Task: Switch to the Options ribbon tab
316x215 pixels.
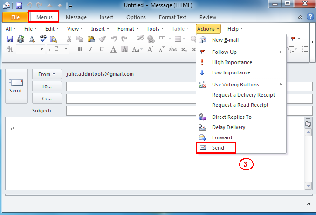Action: tap(136, 17)
